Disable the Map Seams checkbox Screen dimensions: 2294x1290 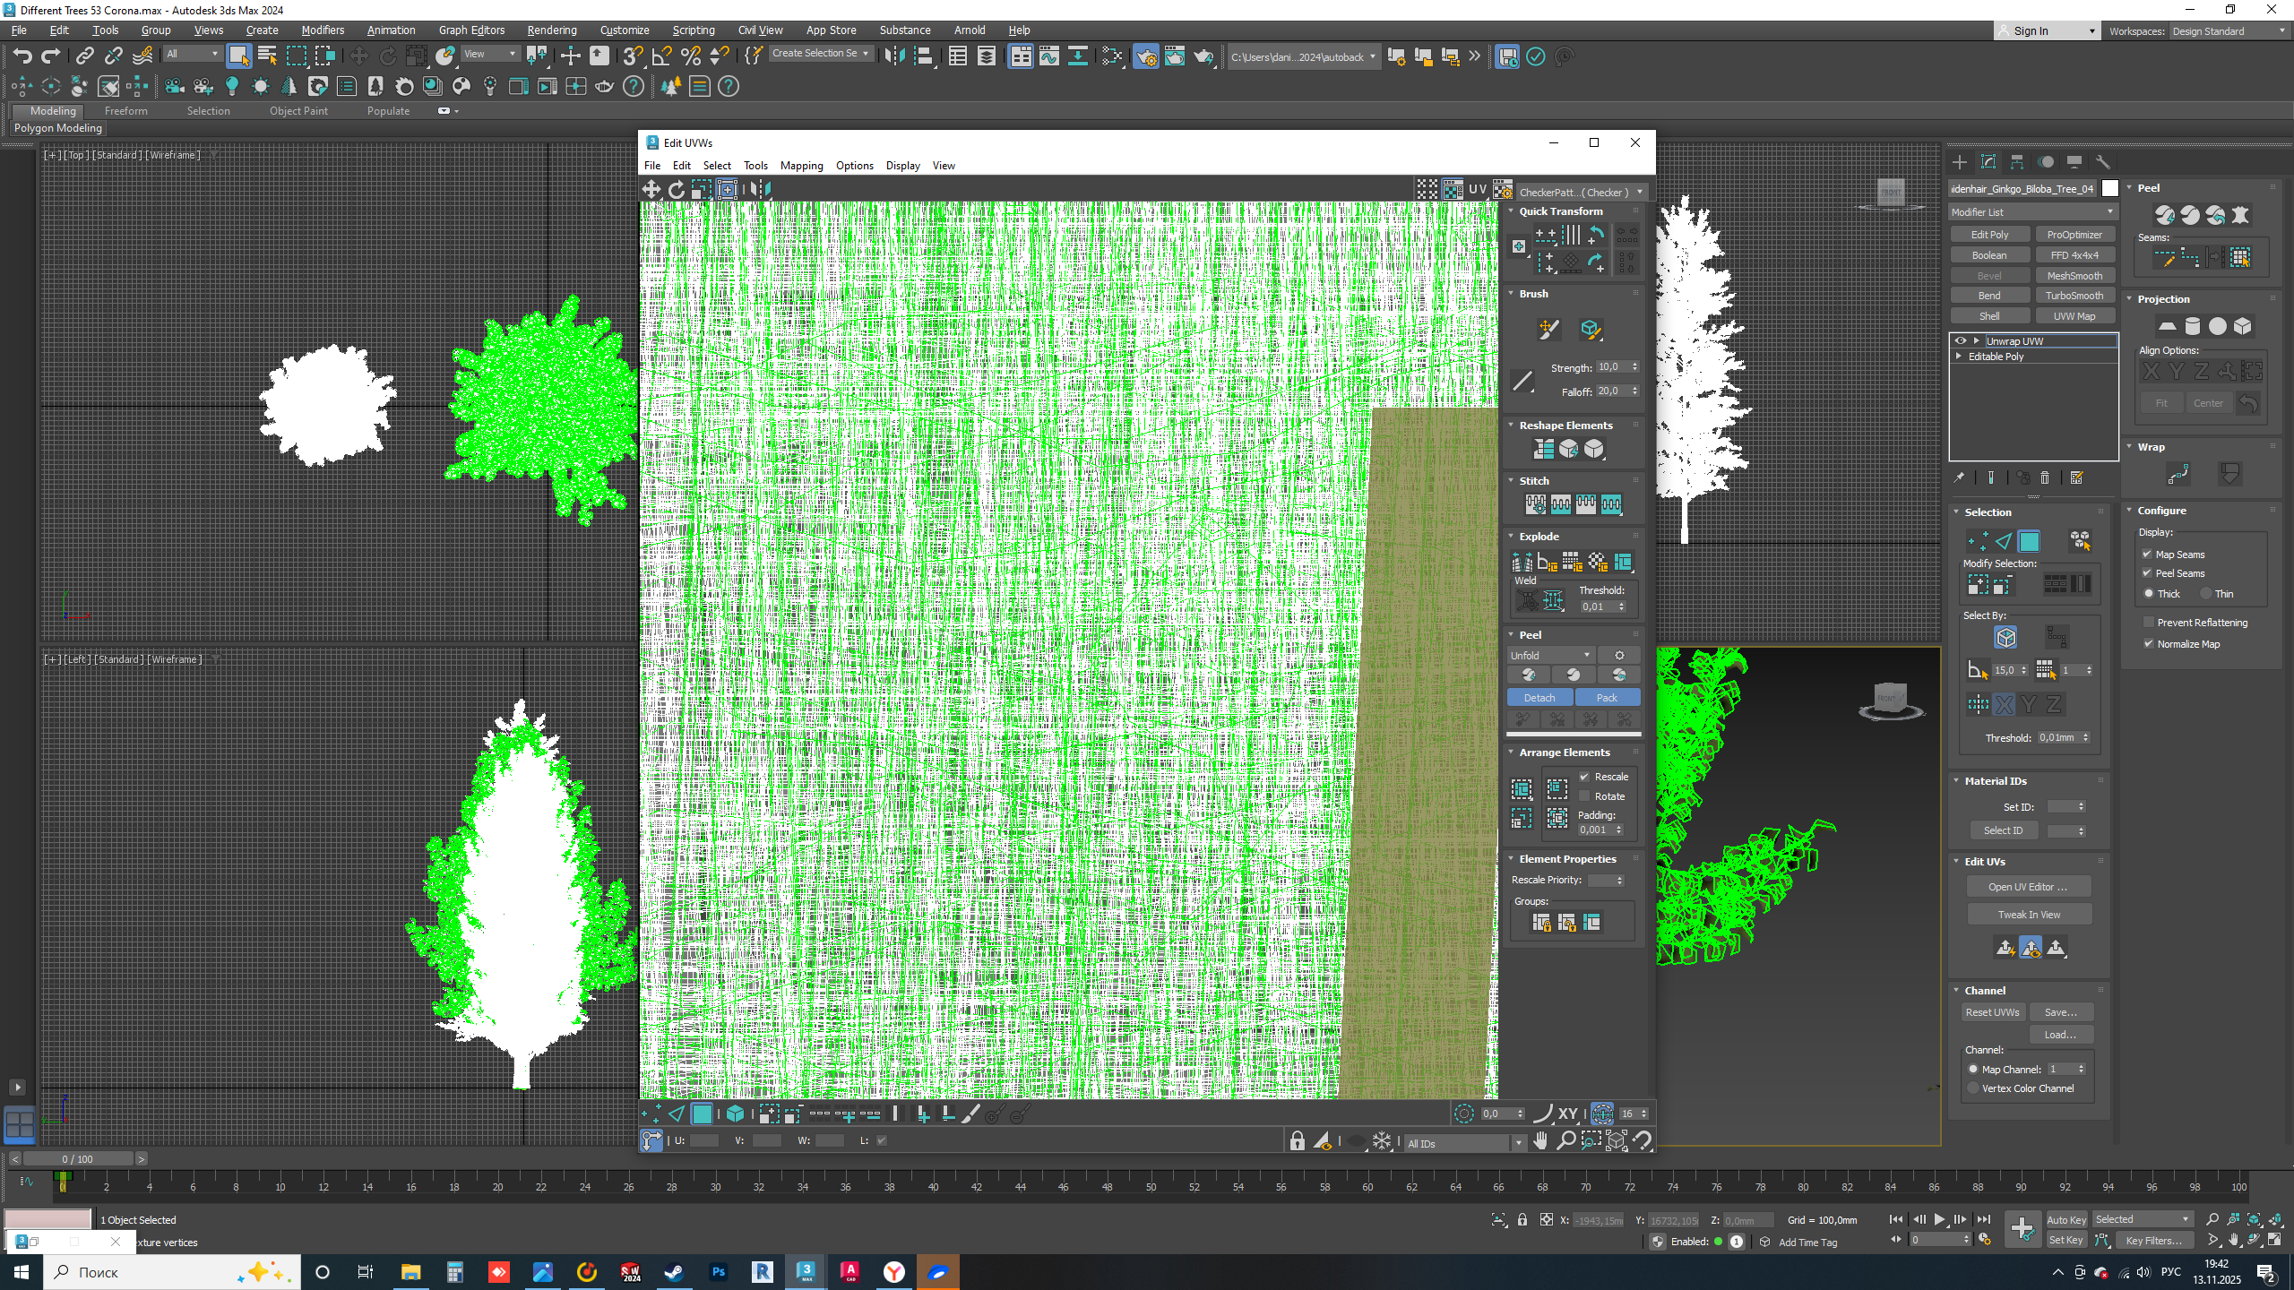point(2147,555)
